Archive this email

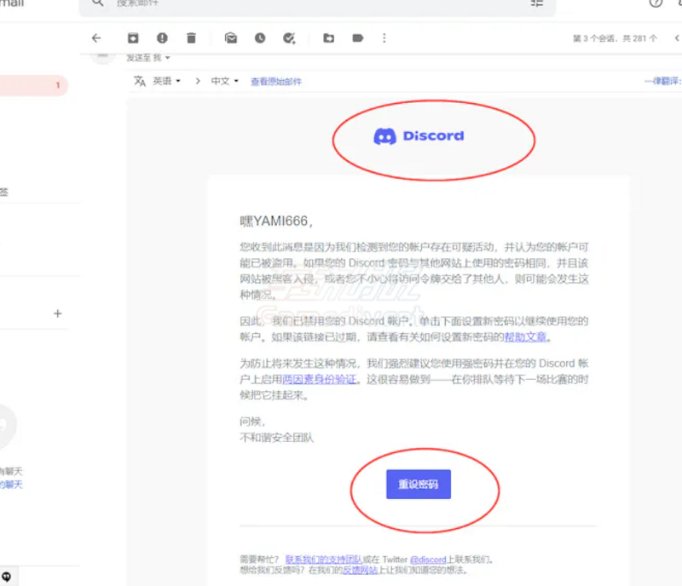pos(133,38)
